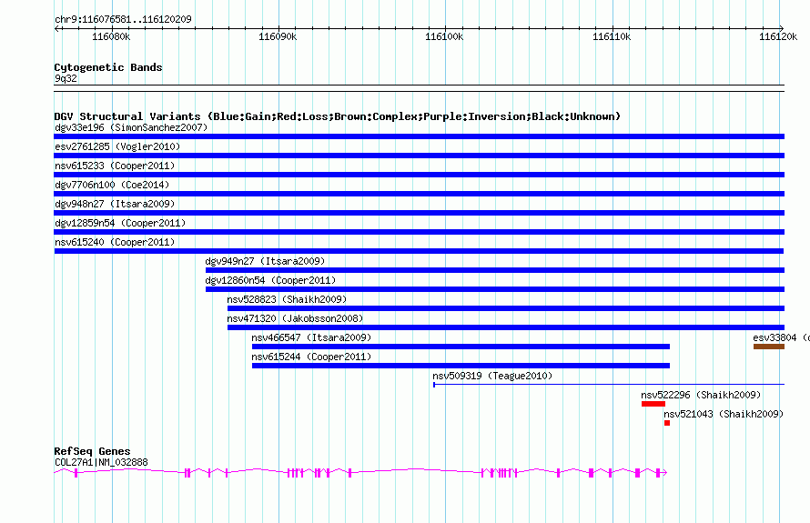This screenshot has width=810, height=523.
Task: Click the blue bar under dgv33e196
Action: pyautogui.click(x=419, y=136)
